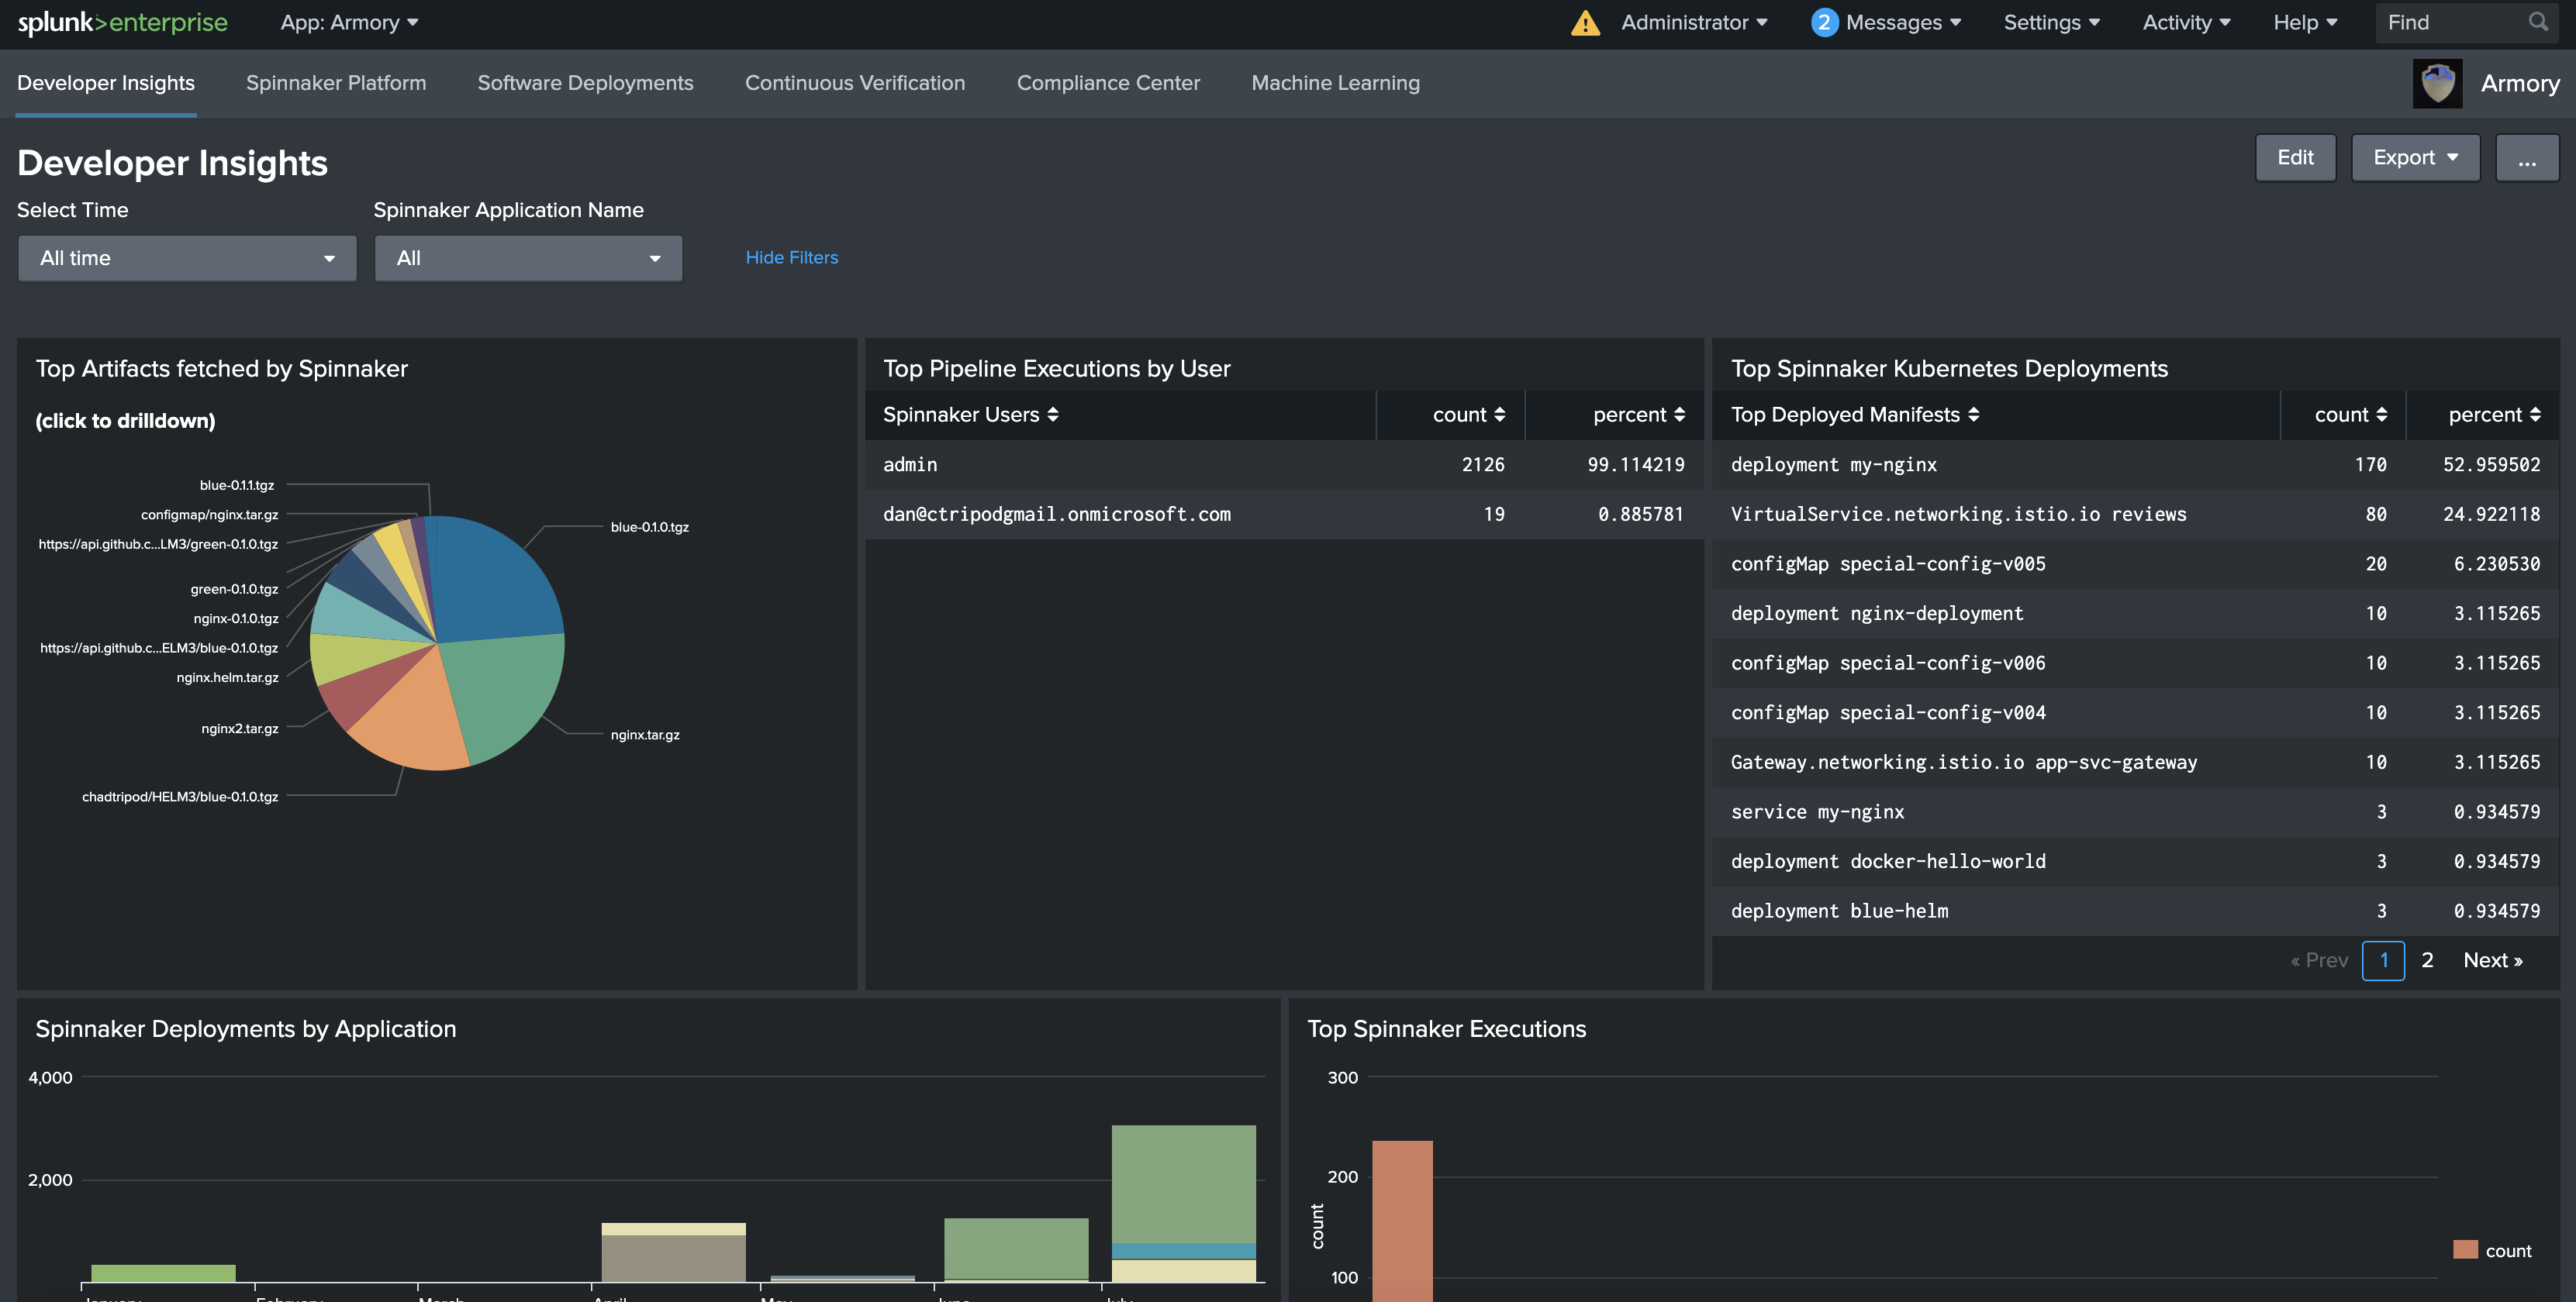Open the App: Armory dropdown
Screen dimensions: 2576x1302
click(349, 22)
